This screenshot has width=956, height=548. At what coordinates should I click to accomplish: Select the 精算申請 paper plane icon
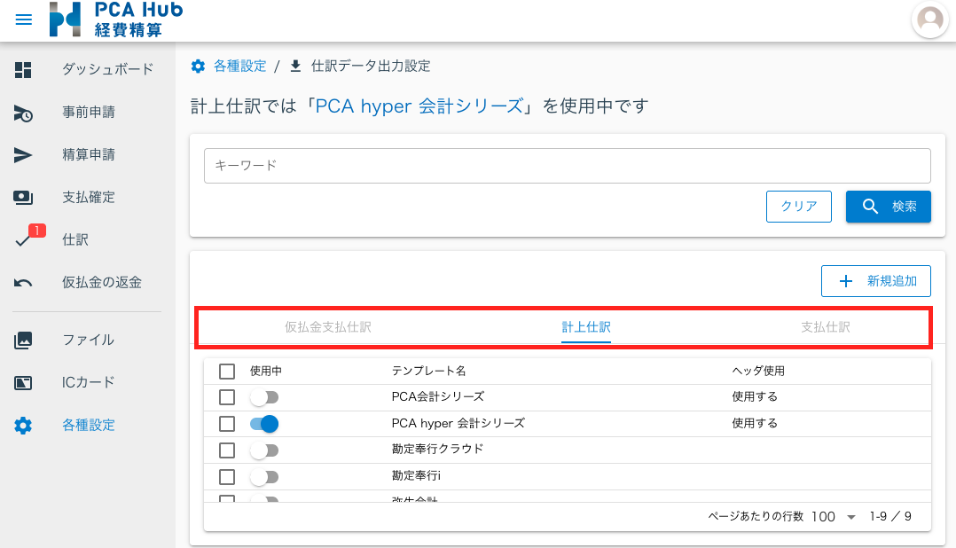[24, 155]
